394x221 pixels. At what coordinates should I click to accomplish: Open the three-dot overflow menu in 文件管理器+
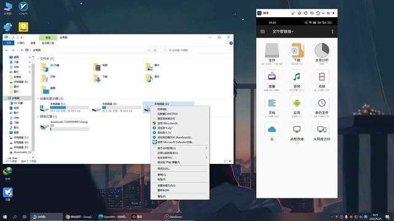click(332, 31)
